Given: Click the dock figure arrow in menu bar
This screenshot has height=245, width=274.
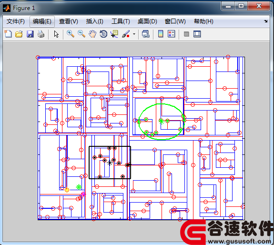Looking at the screenshot, I should point(265,21).
